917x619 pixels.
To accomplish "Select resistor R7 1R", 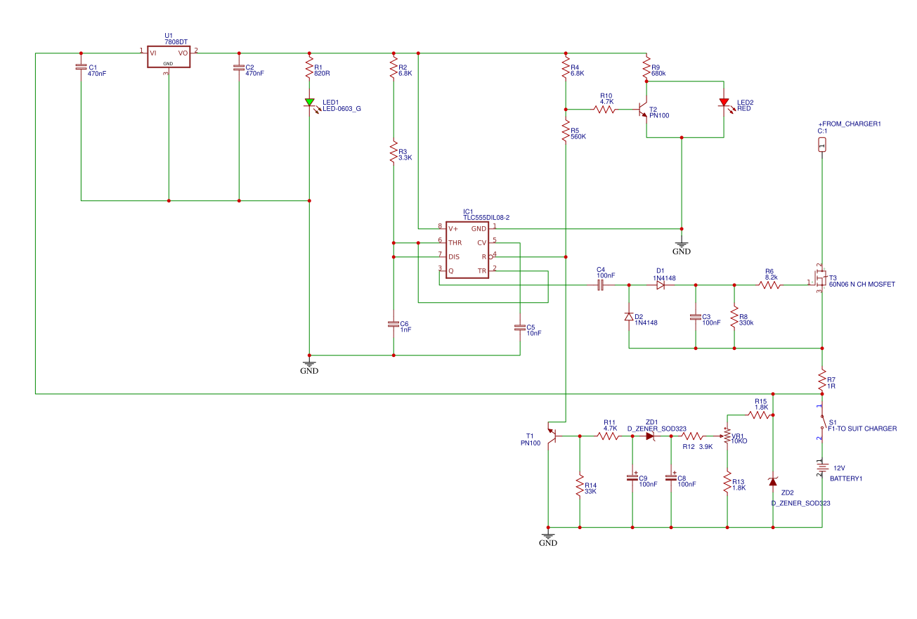I will 821,379.
